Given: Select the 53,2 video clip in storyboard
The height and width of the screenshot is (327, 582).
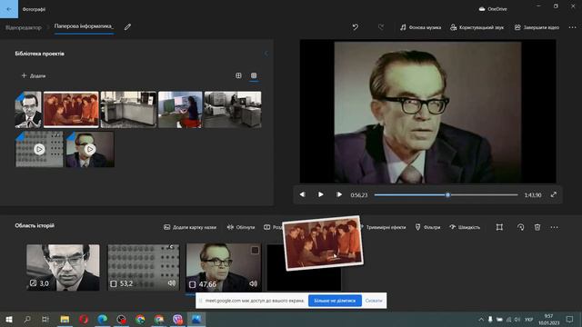Looking at the screenshot, I should coord(144,267).
